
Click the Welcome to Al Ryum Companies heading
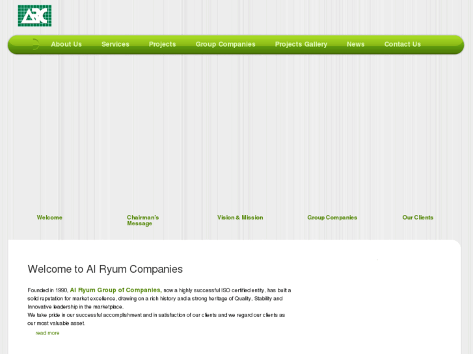pyautogui.click(x=105, y=269)
